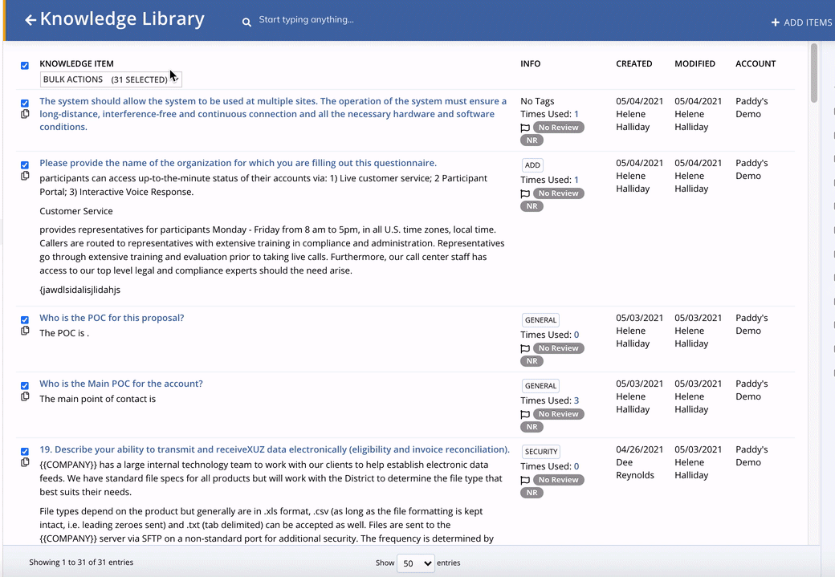Sort by CREATED column header
This screenshot has width=835, height=577.
(633, 63)
